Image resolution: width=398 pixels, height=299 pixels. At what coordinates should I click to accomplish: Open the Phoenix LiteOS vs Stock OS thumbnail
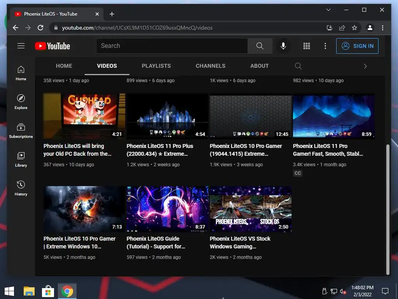251,209
